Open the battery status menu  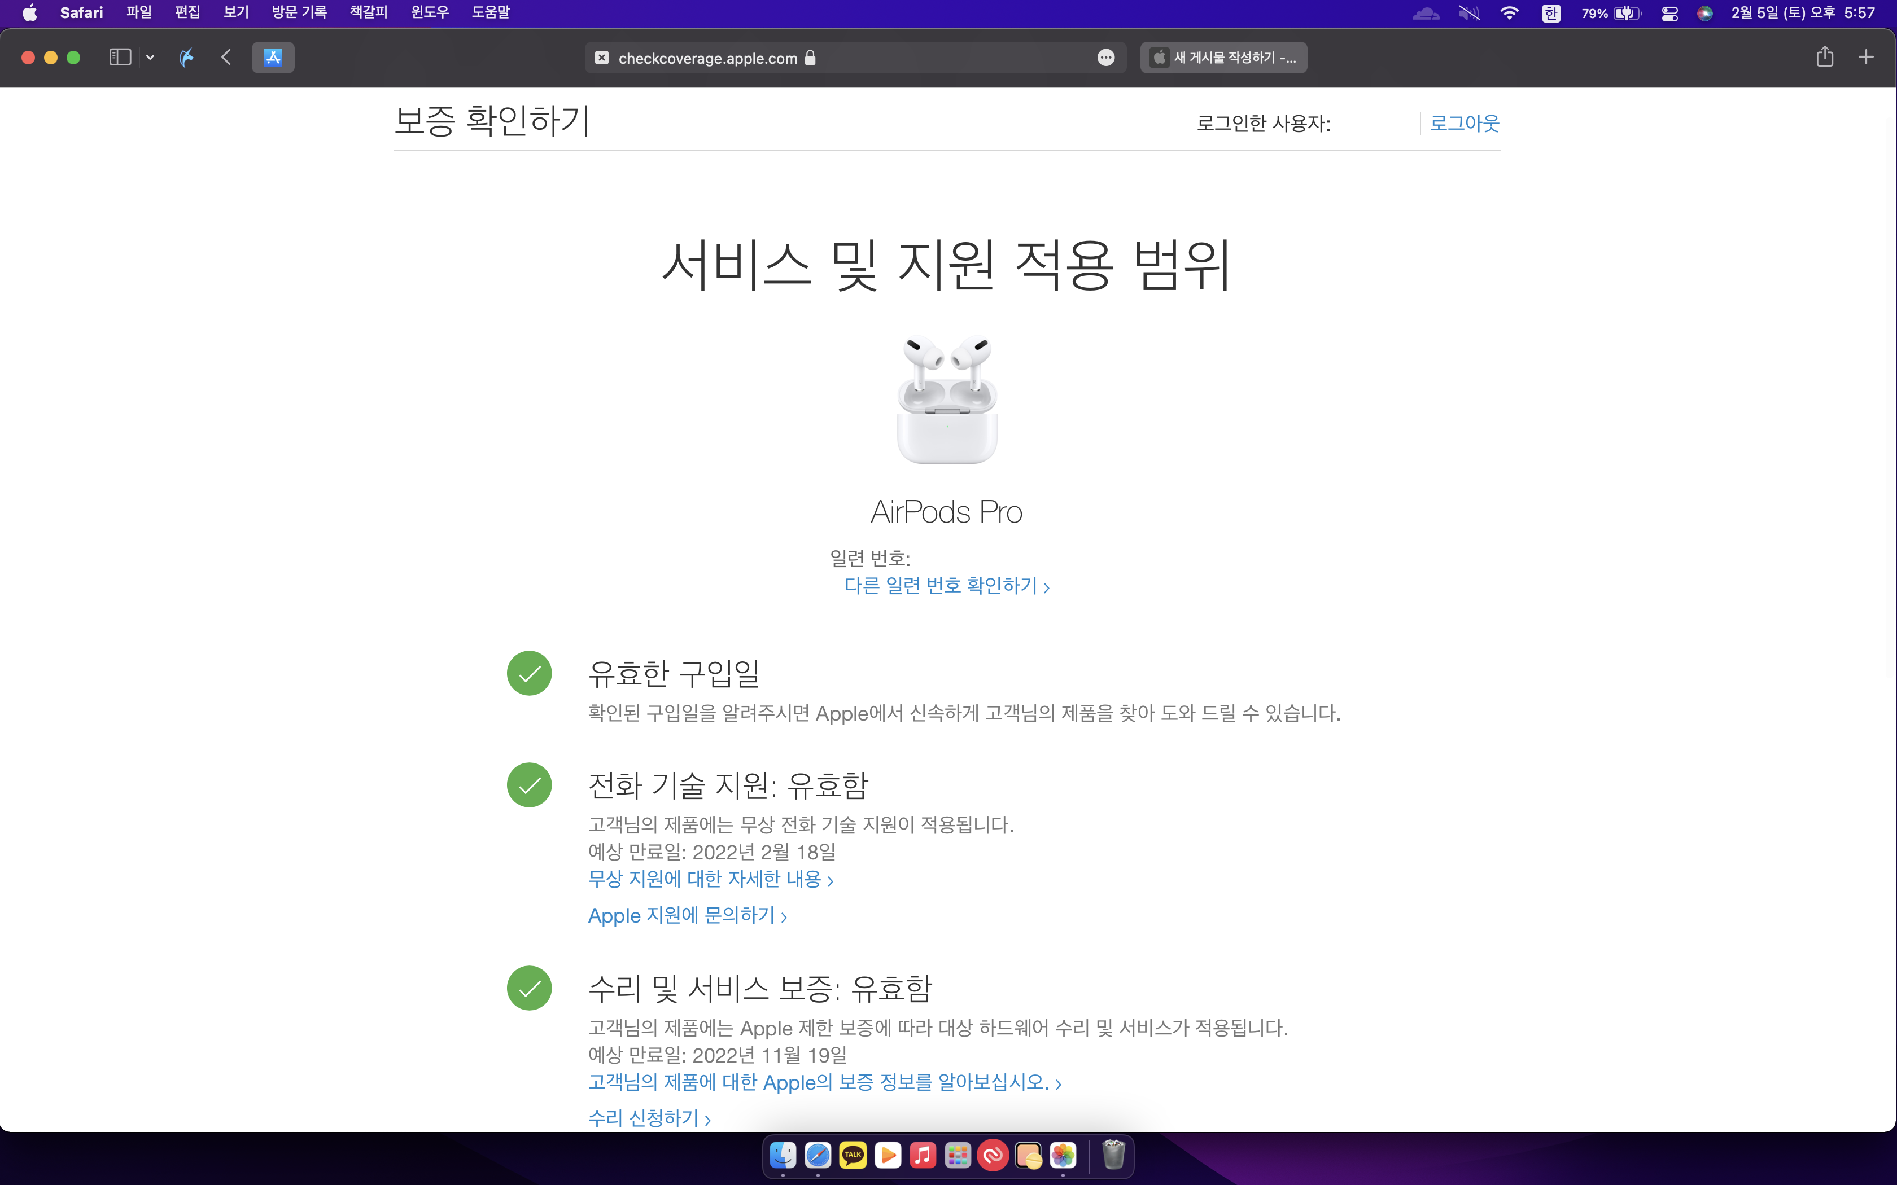(x=1611, y=12)
